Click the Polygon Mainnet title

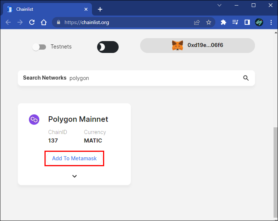78,119
